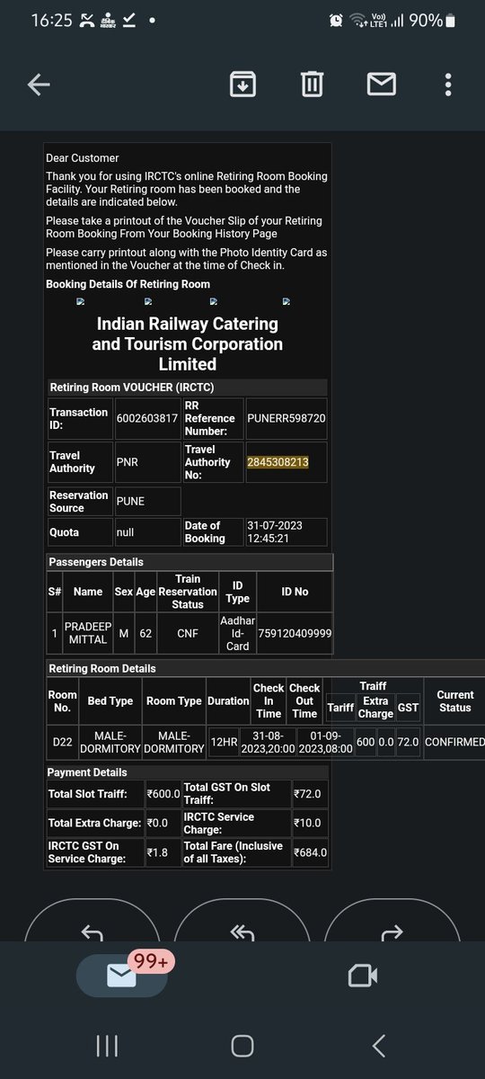Select transaction ID 6002603817
This screenshot has width=485, height=1079.
pos(148,418)
